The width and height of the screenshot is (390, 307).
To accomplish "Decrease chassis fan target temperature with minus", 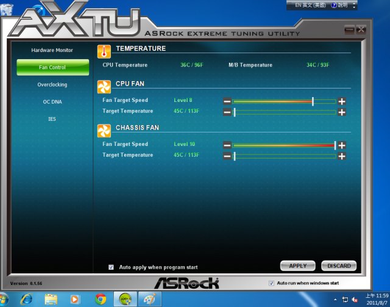I will click(x=227, y=156).
